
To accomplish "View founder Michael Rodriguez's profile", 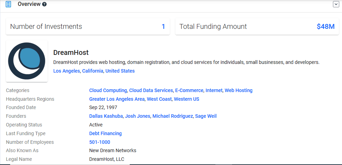I will coord(173,116).
